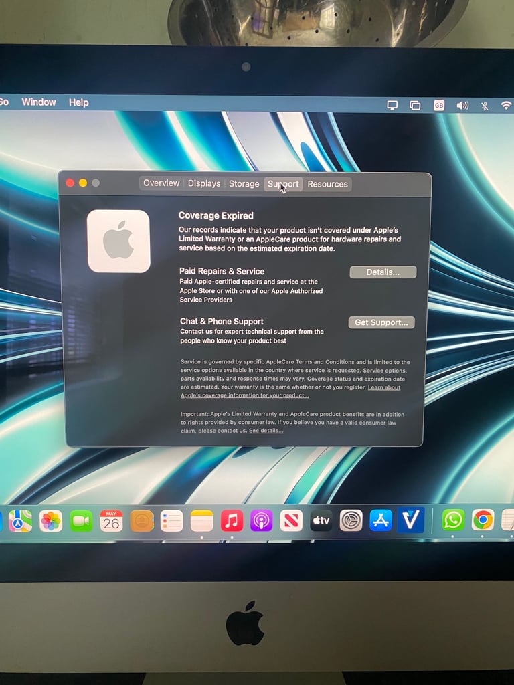The image size is (514, 685).
Task: Open Reminders from the dock
Action: pos(172,521)
